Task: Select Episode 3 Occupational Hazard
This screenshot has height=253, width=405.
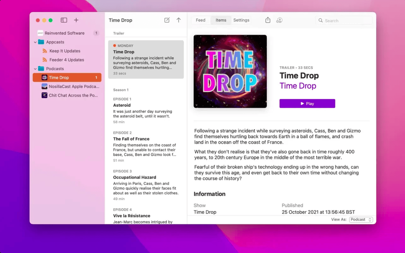Action: (146, 185)
